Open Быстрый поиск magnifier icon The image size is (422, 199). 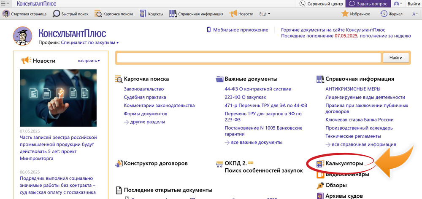point(56,14)
